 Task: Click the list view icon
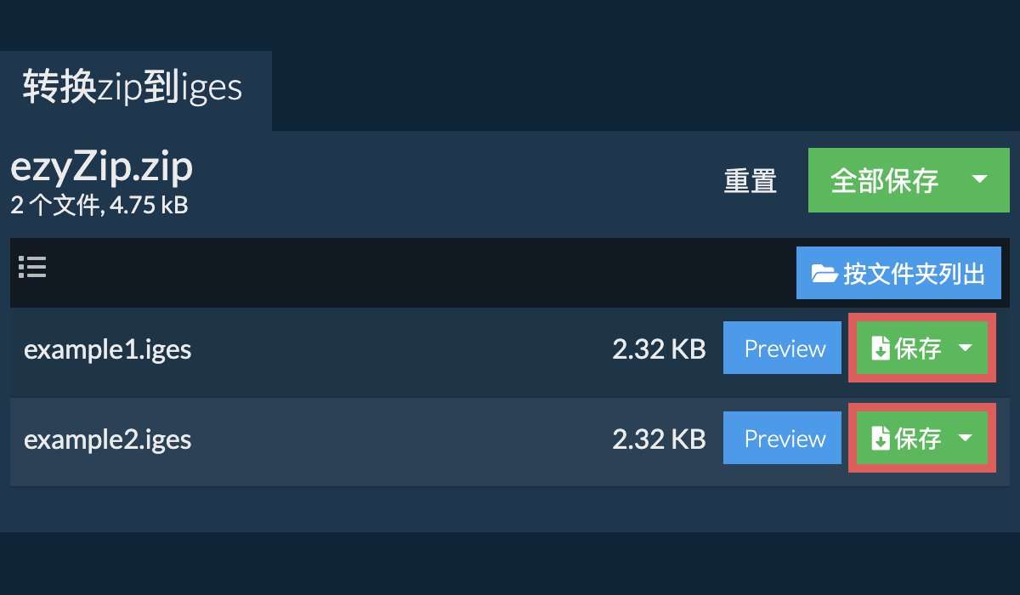pyautogui.click(x=32, y=268)
